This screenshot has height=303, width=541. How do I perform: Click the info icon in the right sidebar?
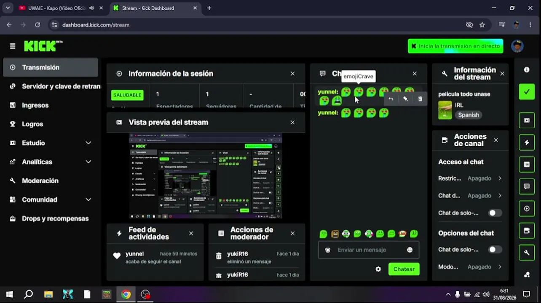(x=527, y=70)
